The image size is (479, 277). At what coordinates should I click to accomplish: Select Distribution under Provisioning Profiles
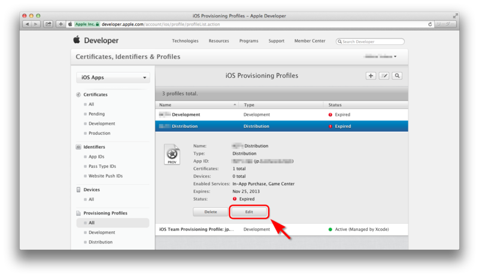click(x=101, y=242)
